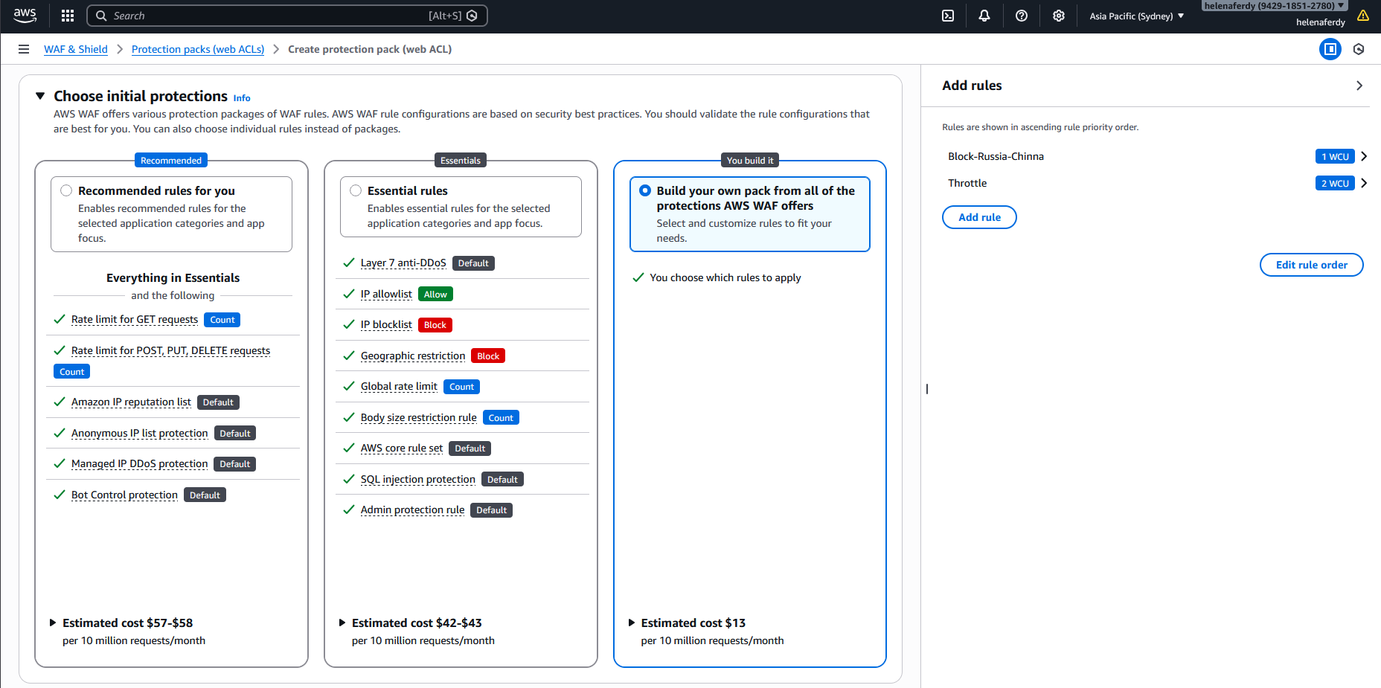
Task: Launch the CloudShell terminal icon
Action: coord(948,16)
